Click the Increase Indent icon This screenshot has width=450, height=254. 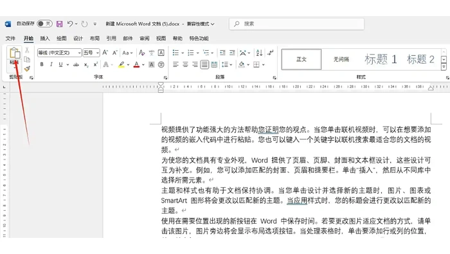232,53
